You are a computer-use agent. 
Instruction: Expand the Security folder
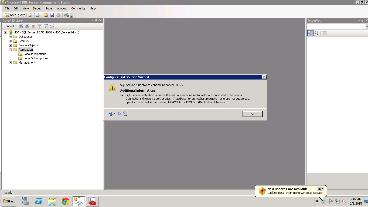(x=11, y=41)
